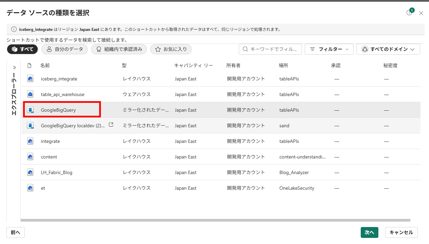Click the mirrored database icon beside GoogleBigQuery
Viewport: 429px width, 244px height.
pos(31,110)
